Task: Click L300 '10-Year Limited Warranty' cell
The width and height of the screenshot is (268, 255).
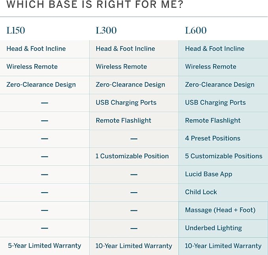Action: coord(134,246)
